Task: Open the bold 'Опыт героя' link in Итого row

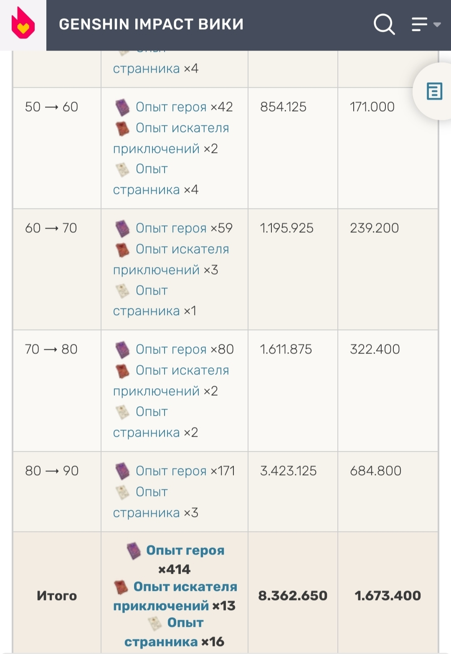Action: pyautogui.click(x=185, y=550)
